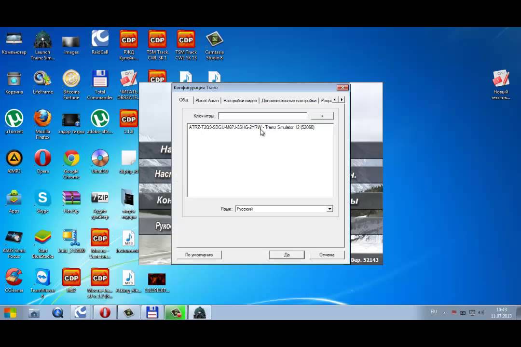Select the TSM Track CWL SK1 icon
Viewport: 521px width, 347px height.
click(x=157, y=45)
